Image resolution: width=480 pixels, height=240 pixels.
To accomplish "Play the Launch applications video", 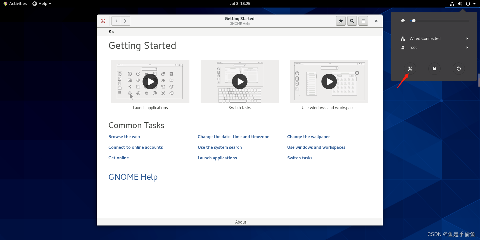I will (150, 81).
